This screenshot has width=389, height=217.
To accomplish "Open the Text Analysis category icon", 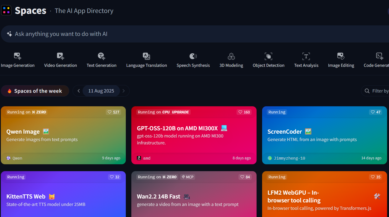I will [306, 56].
